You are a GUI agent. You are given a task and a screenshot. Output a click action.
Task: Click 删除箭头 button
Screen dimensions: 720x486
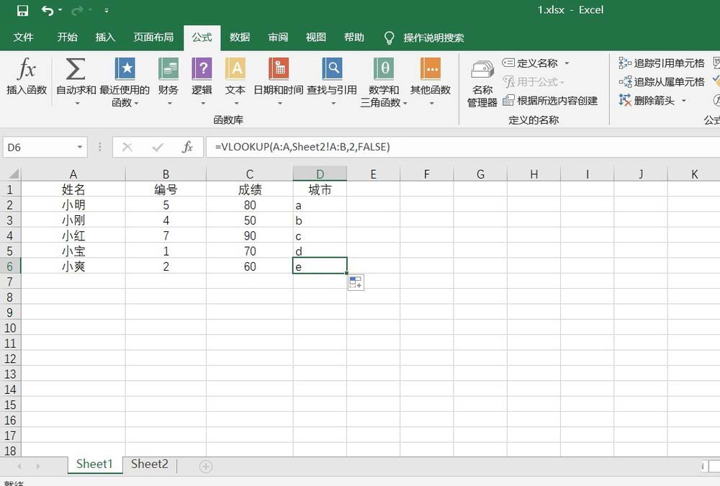tap(647, 101)
